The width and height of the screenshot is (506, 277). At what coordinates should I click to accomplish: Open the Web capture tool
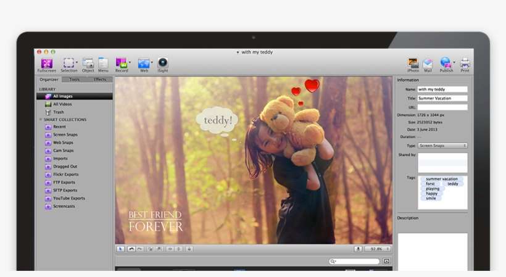[144, 65]
